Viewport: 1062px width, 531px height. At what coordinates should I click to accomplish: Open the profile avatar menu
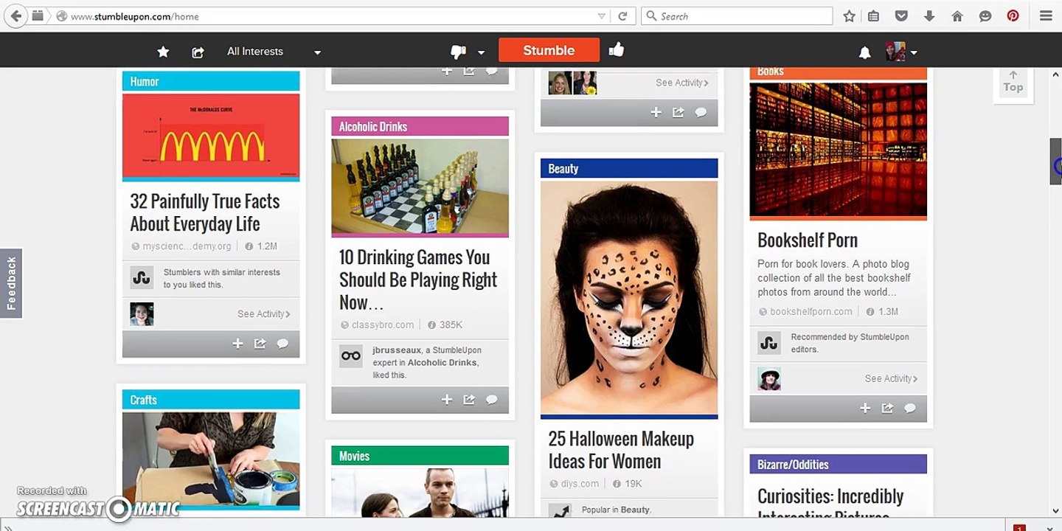(901, 52)
